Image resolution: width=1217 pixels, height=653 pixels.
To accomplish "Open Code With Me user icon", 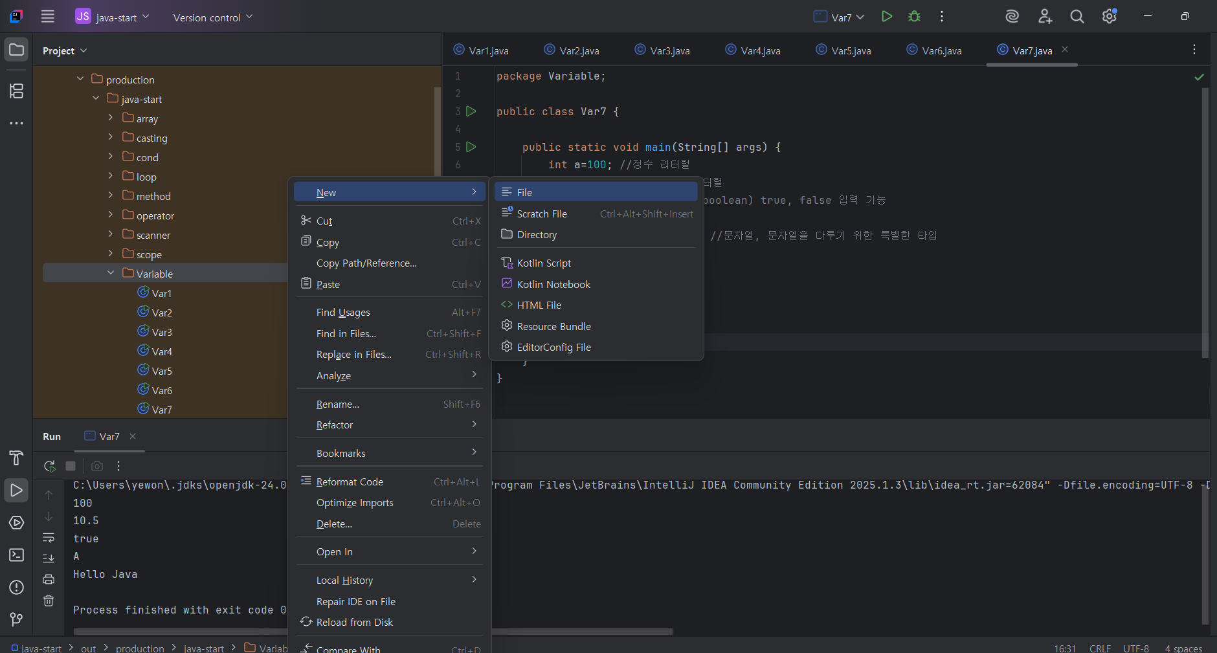I will (1045, 17).
